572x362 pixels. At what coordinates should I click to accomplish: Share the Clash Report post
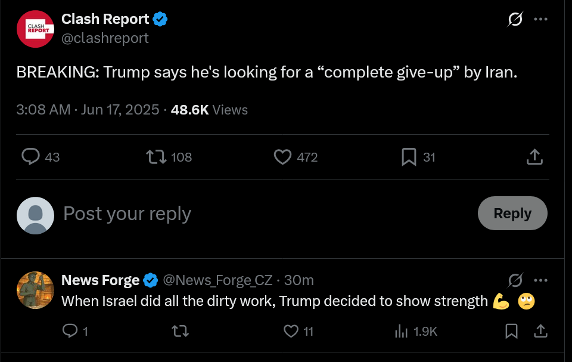click(535, 157)
